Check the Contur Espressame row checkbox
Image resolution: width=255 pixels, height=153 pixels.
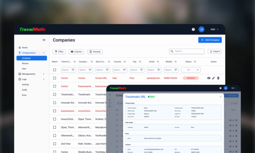pyautogui.click(x=55, y=86)
